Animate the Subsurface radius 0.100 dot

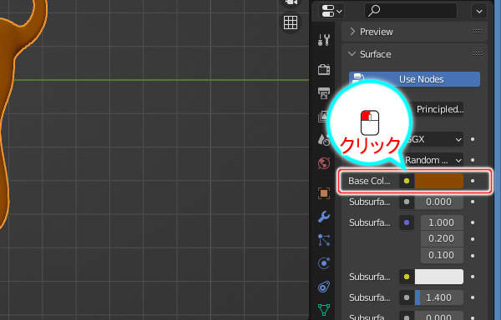pos(473,256)
